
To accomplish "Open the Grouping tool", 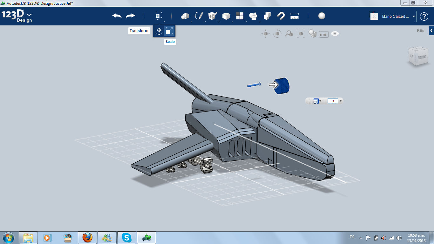I will (253, 16).
